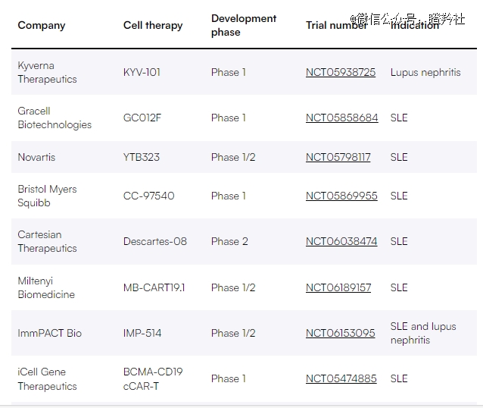Click the Trial number column header
483x408 pixels.
(336, 25)
